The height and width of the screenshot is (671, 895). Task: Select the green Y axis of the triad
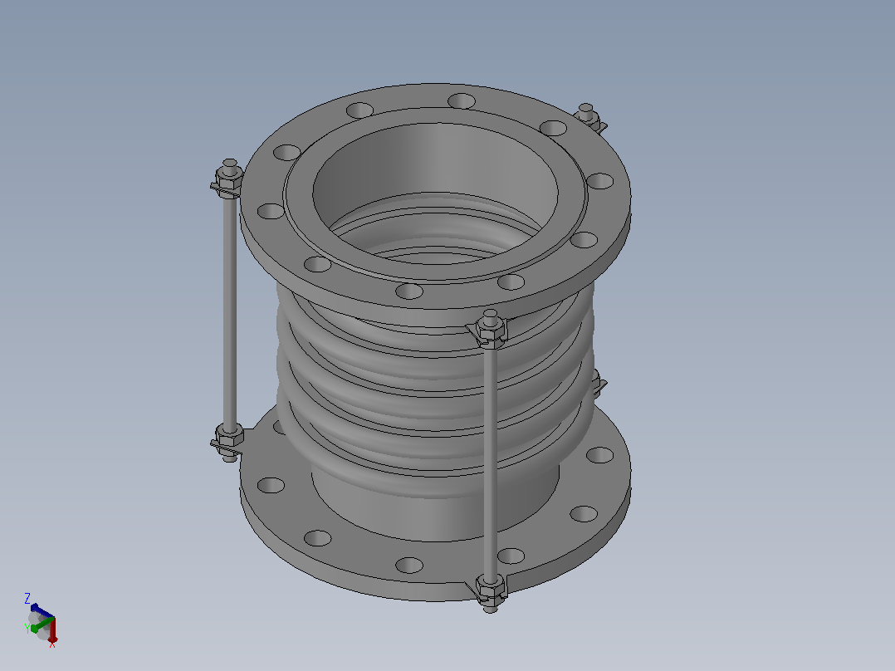pos(42,624)
